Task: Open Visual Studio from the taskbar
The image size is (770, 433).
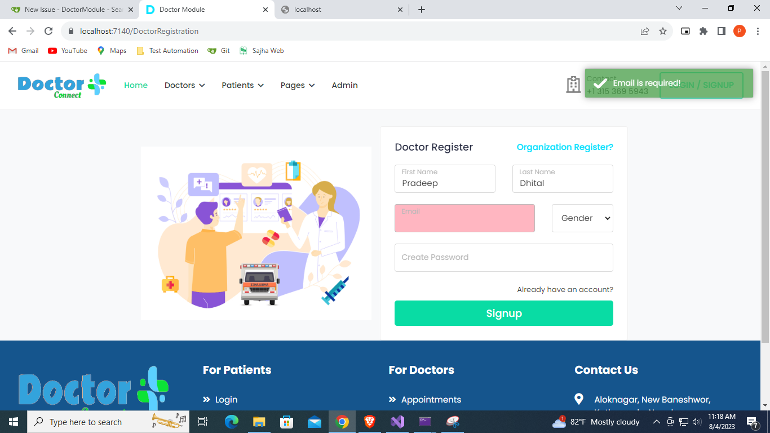Action: [397, 422]
